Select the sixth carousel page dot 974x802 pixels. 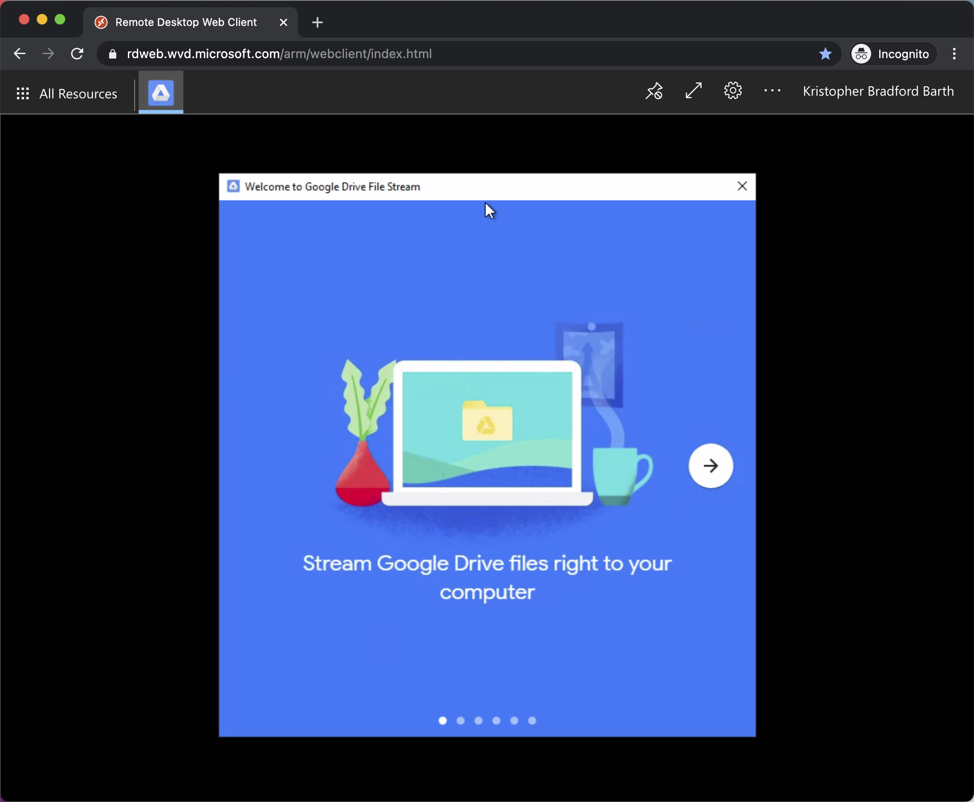click(x=532, y=720)
